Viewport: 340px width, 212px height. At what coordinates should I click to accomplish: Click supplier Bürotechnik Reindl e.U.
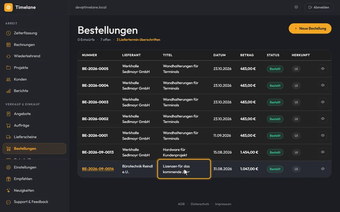[x=137, y=169]
